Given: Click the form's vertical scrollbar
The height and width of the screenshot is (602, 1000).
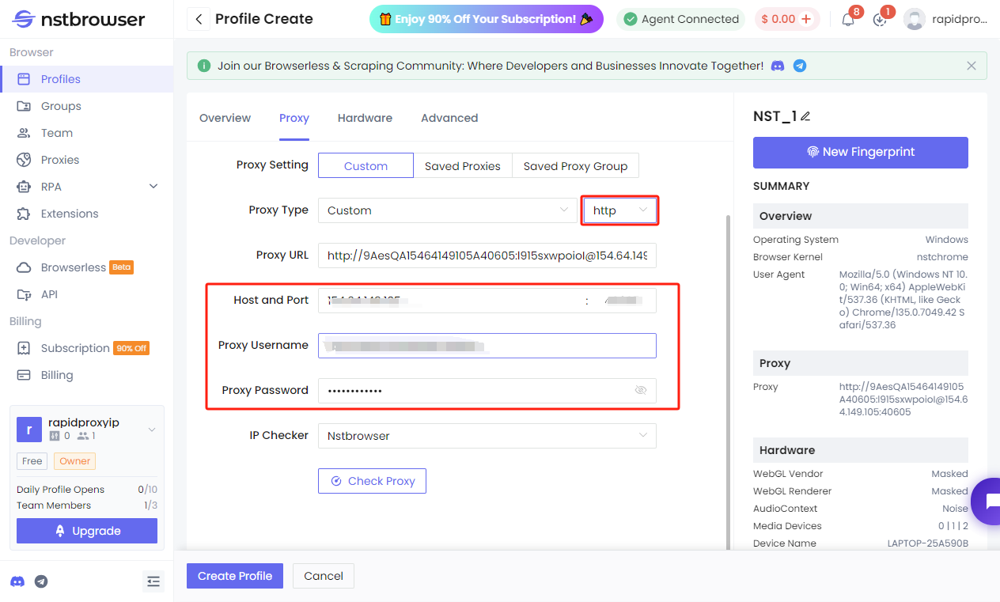Looking at the screenshot, I should pos(728,380).
